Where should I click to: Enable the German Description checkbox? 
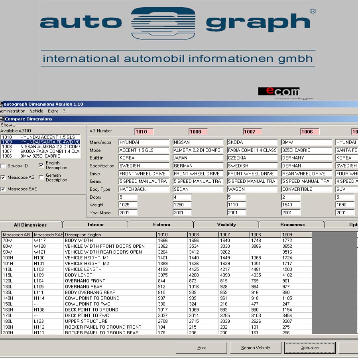(41, 178)
